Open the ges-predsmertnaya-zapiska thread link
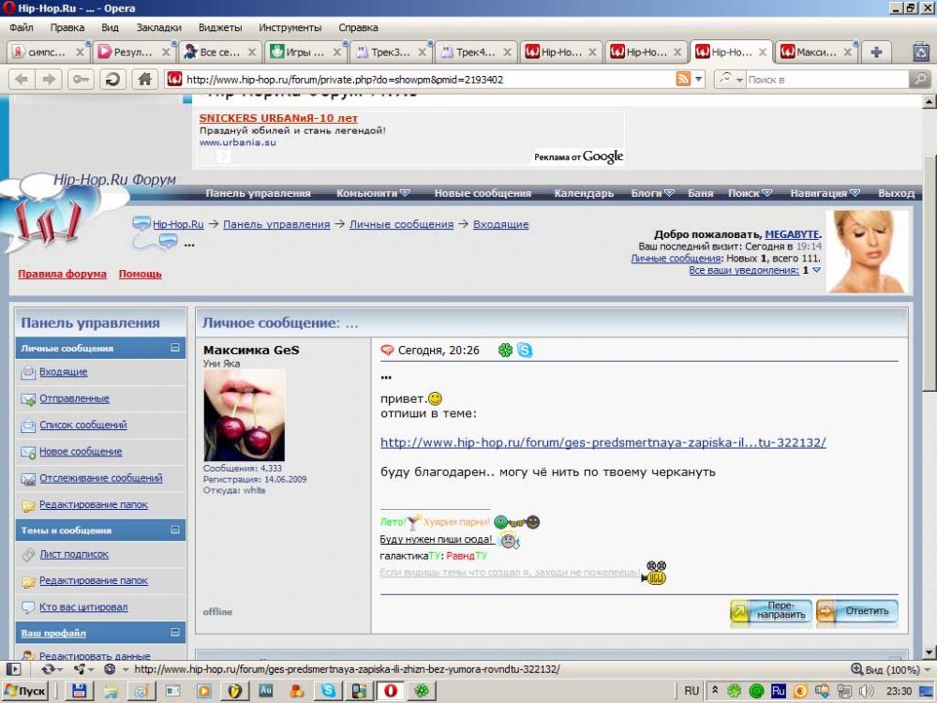The height and width of the screenshot is (703, 937). [602, 442]
